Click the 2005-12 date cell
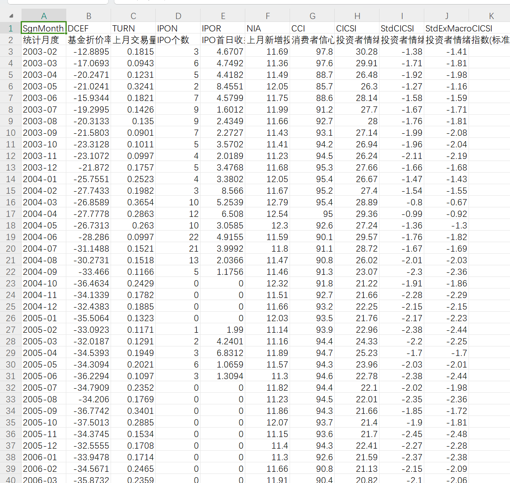This screenshot has width=510, height=483. (44, 446)
